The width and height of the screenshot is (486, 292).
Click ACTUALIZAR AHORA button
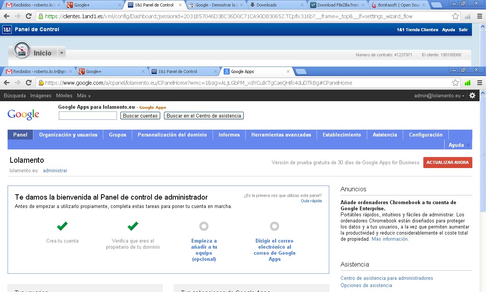pyautogui.click(x=448, y=162)
